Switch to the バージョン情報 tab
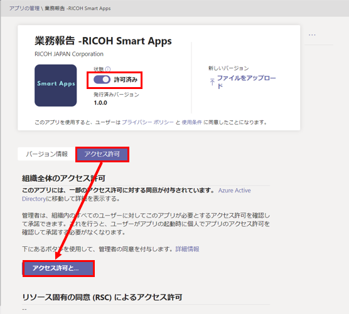Screen dimensions: 349x314 tap(46, 154)
